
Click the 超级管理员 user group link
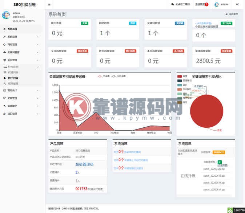[x=84, y=164]
